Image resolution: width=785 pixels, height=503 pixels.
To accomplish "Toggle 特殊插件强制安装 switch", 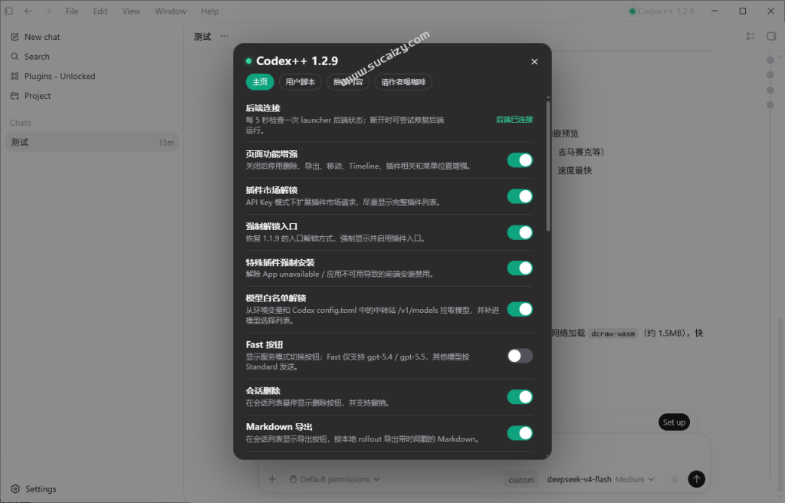I will [x=519, y=268].
